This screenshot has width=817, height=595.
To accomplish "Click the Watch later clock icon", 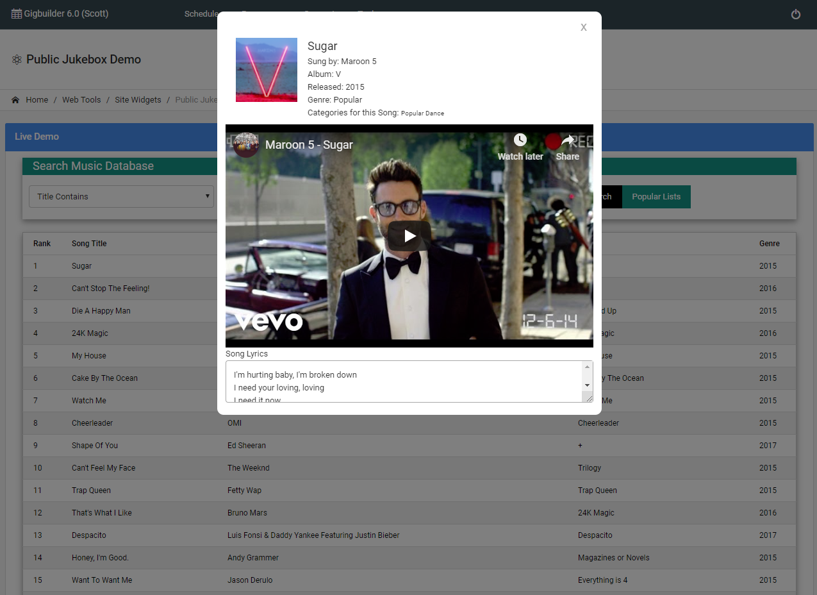I will 520,140.
